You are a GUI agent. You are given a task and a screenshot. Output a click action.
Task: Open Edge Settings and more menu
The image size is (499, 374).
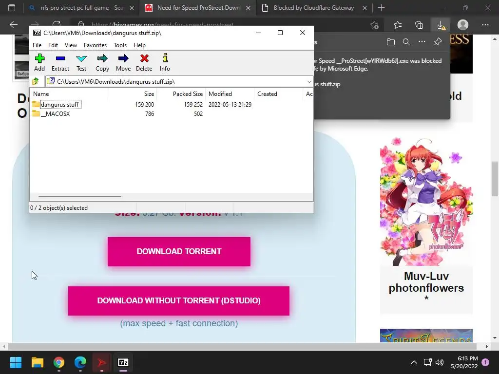485,25
